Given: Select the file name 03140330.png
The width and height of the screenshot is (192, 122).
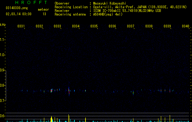Looking at the screenshot, I should [x=17, y=8].
